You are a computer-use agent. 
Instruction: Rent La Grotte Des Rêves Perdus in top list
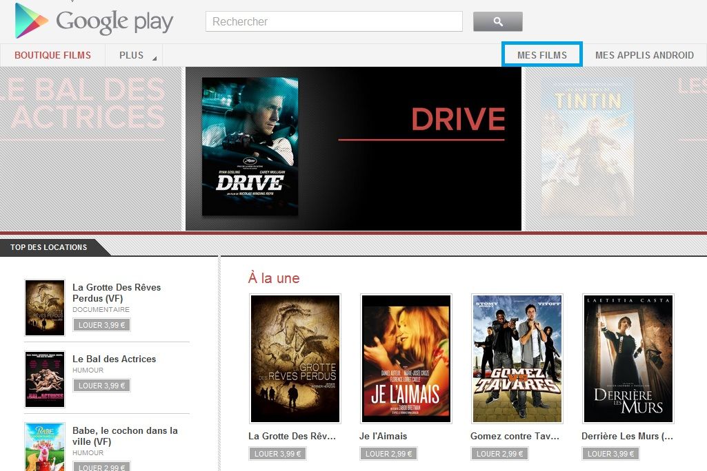pyautogui.click(x=102, y=324)
